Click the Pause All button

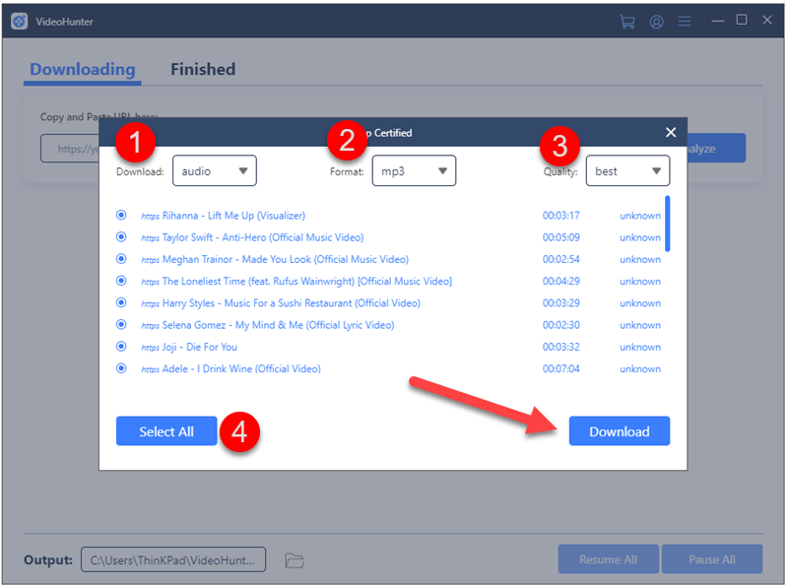point(712,559)
